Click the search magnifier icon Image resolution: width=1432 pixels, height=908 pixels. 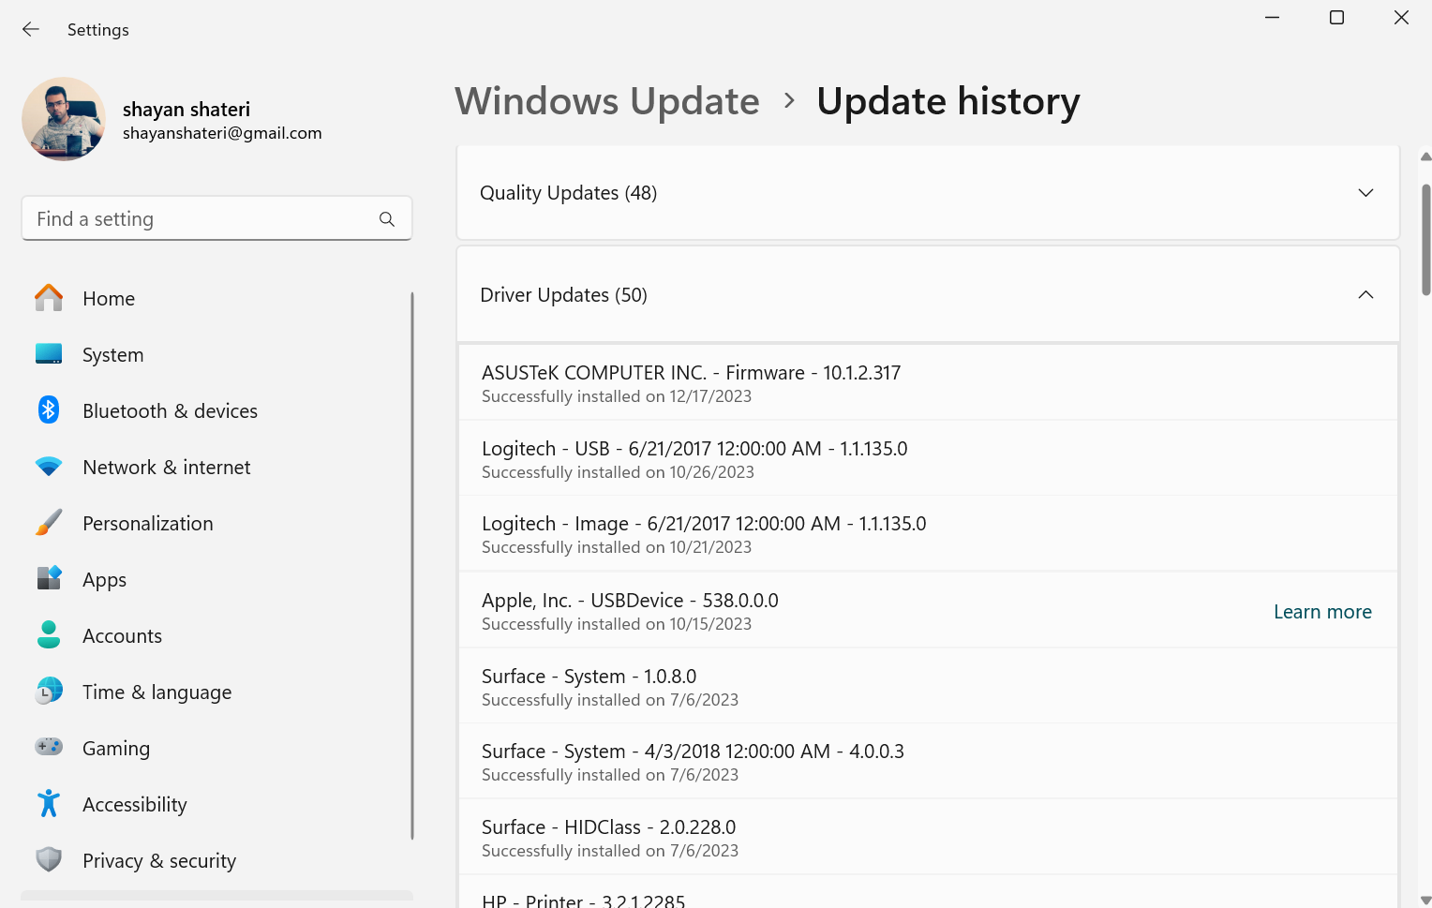tap(387, 219)
